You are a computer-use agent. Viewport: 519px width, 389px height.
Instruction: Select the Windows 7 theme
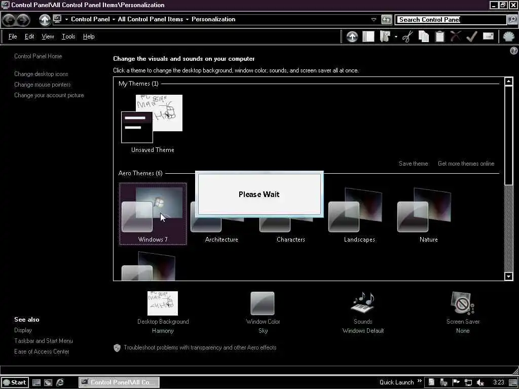point(153,214)
